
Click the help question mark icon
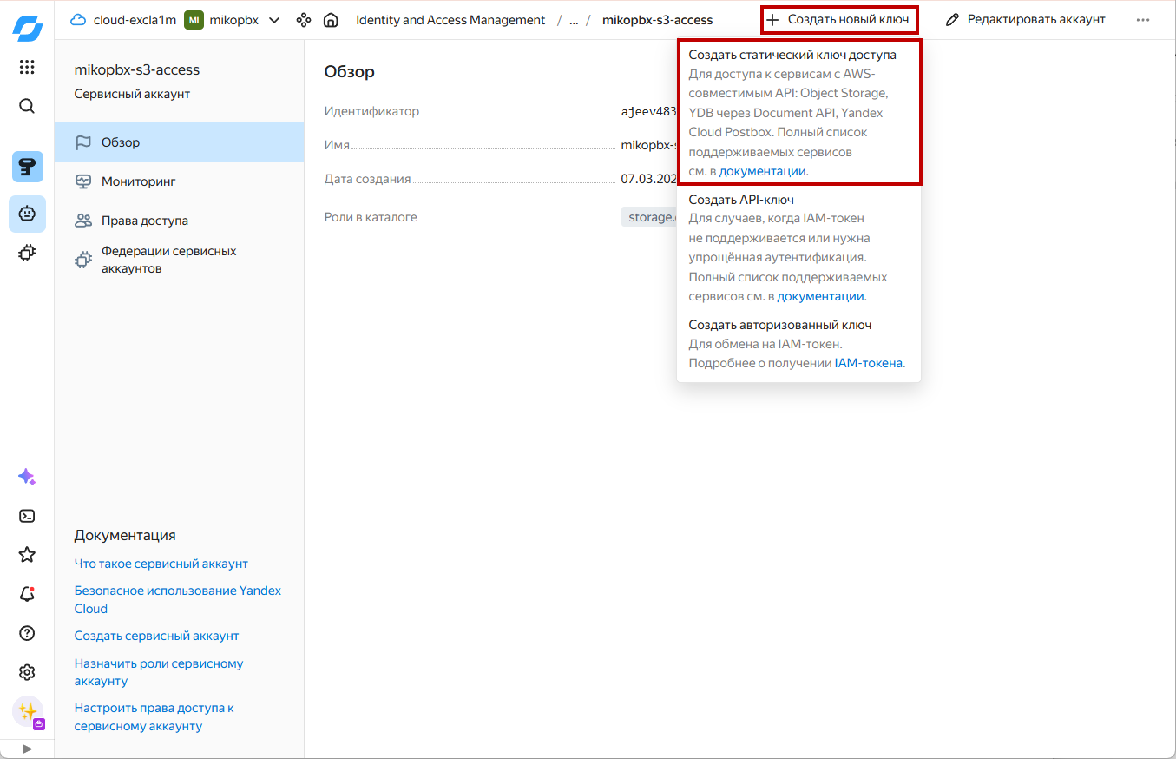click(27, 633)
